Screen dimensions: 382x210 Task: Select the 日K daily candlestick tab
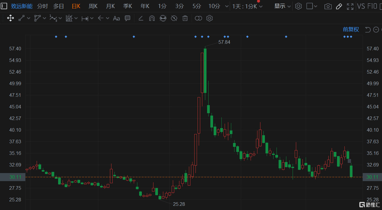(76, 6)
